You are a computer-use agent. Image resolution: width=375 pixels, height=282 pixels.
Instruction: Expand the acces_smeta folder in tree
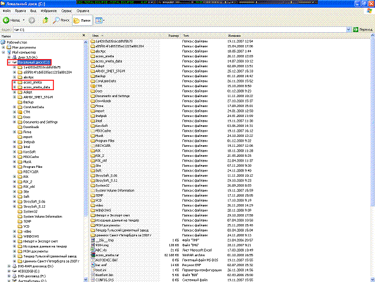(x=14, y=82)
